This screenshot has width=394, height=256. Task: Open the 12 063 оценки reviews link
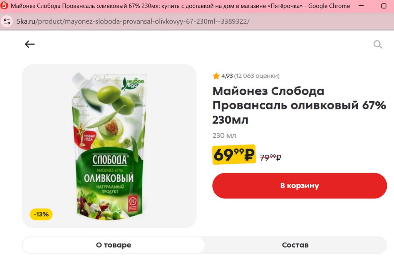click(257, 76)
